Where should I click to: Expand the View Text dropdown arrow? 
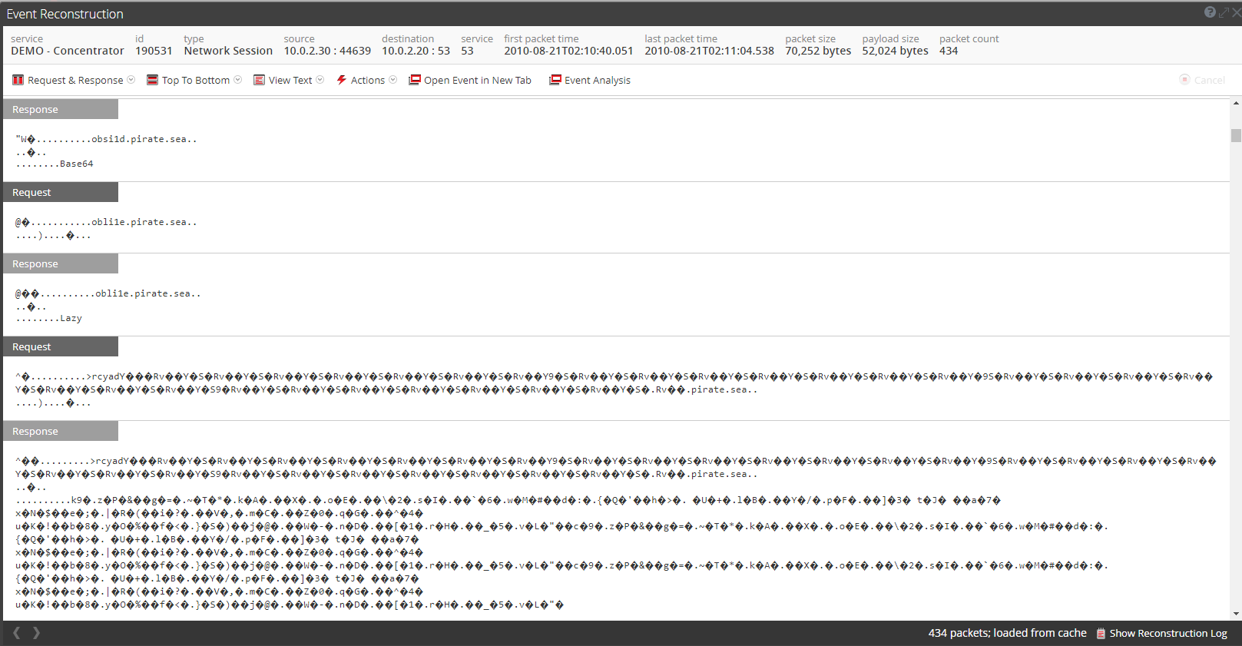[x=320, y=80]
